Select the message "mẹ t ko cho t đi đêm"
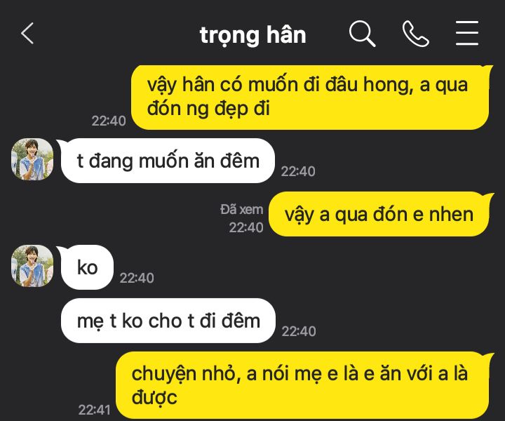This screenshot has height=421, width=505. tap(168, 321)
